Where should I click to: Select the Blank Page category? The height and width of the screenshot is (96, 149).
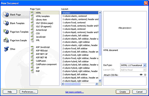16,15
